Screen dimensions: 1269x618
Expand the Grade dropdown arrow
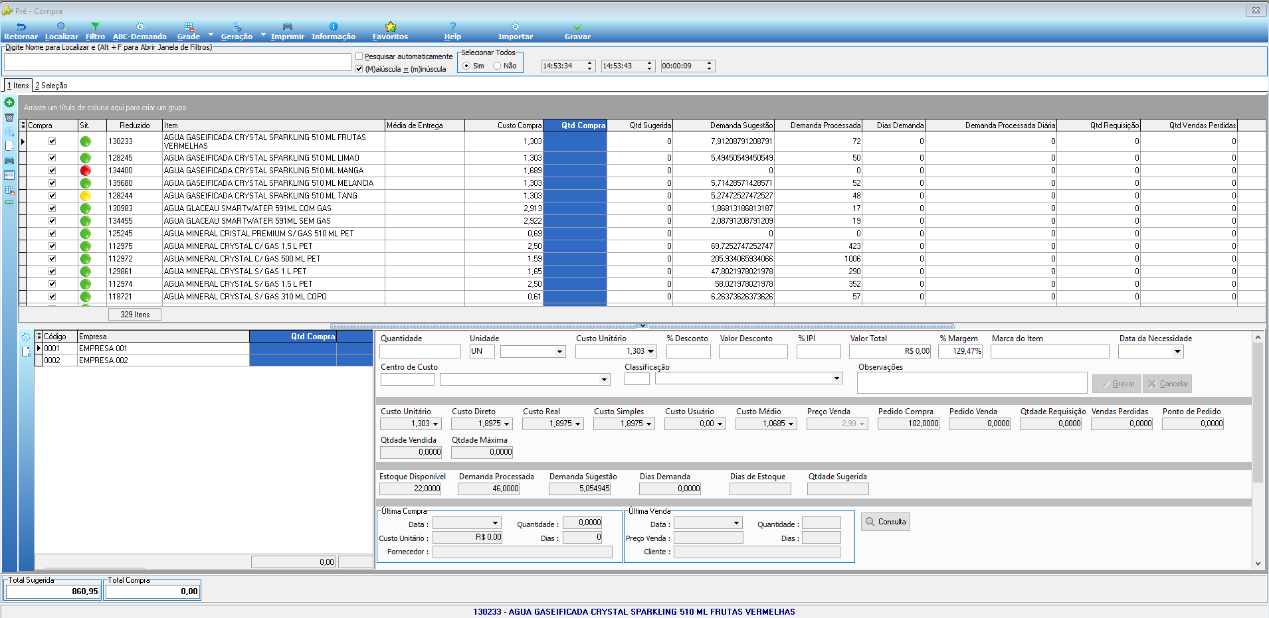pos(211,35)
